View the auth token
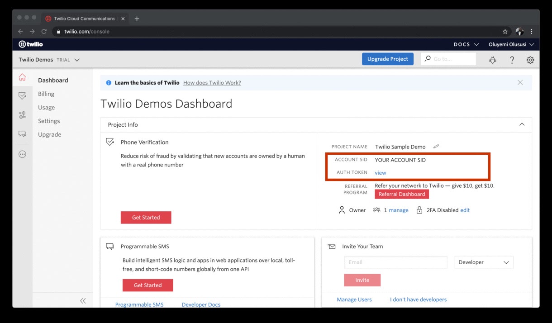This screenshot has width=552, height=323. pyautogui.click(x=381, y=173)
